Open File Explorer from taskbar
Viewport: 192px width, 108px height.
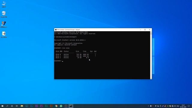(22, 106)
